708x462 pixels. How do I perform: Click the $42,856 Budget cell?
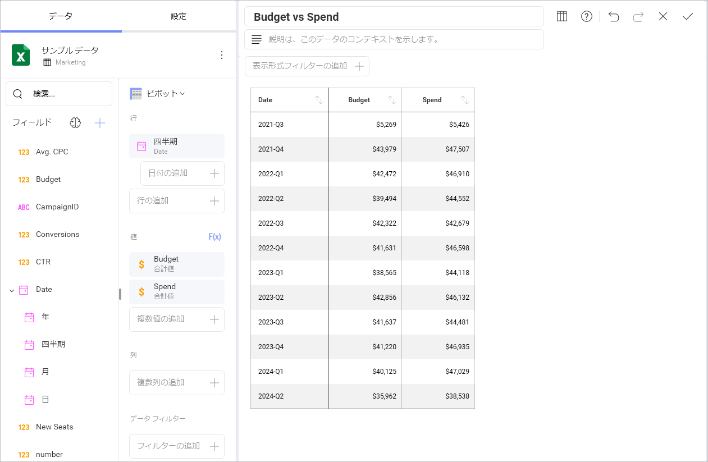coord(366,298)
